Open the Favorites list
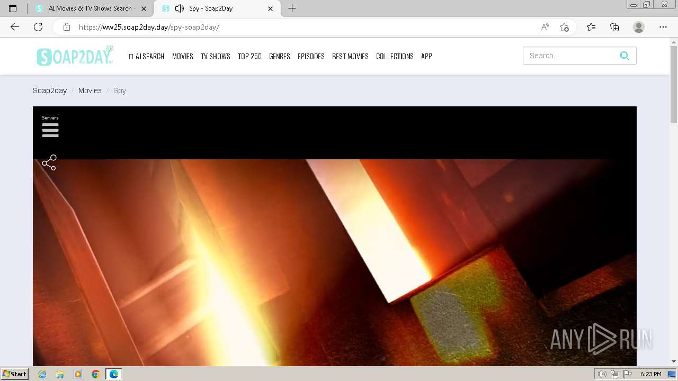 (591, 27)
